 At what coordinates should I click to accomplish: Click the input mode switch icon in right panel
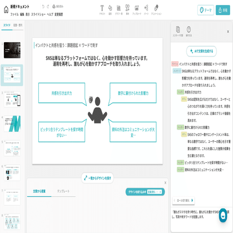pyautogui.click(x=178, y=31)
